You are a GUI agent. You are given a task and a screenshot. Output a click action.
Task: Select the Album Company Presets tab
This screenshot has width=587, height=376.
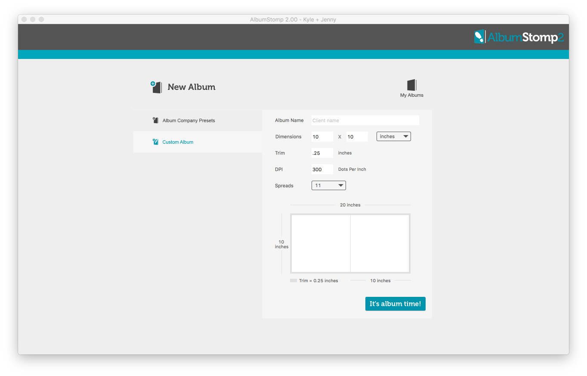[198, 120]
